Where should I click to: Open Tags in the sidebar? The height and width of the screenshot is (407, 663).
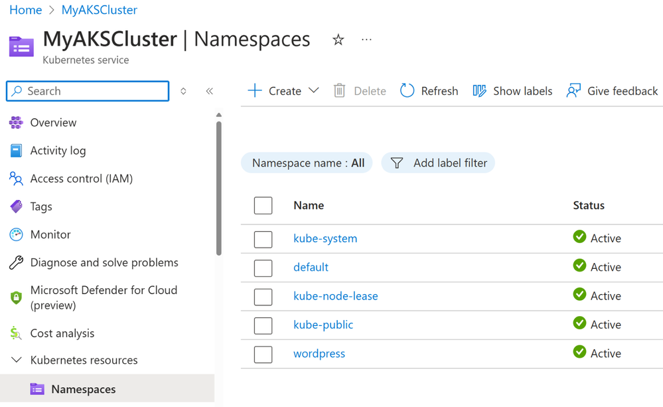(x=41, y=206)
